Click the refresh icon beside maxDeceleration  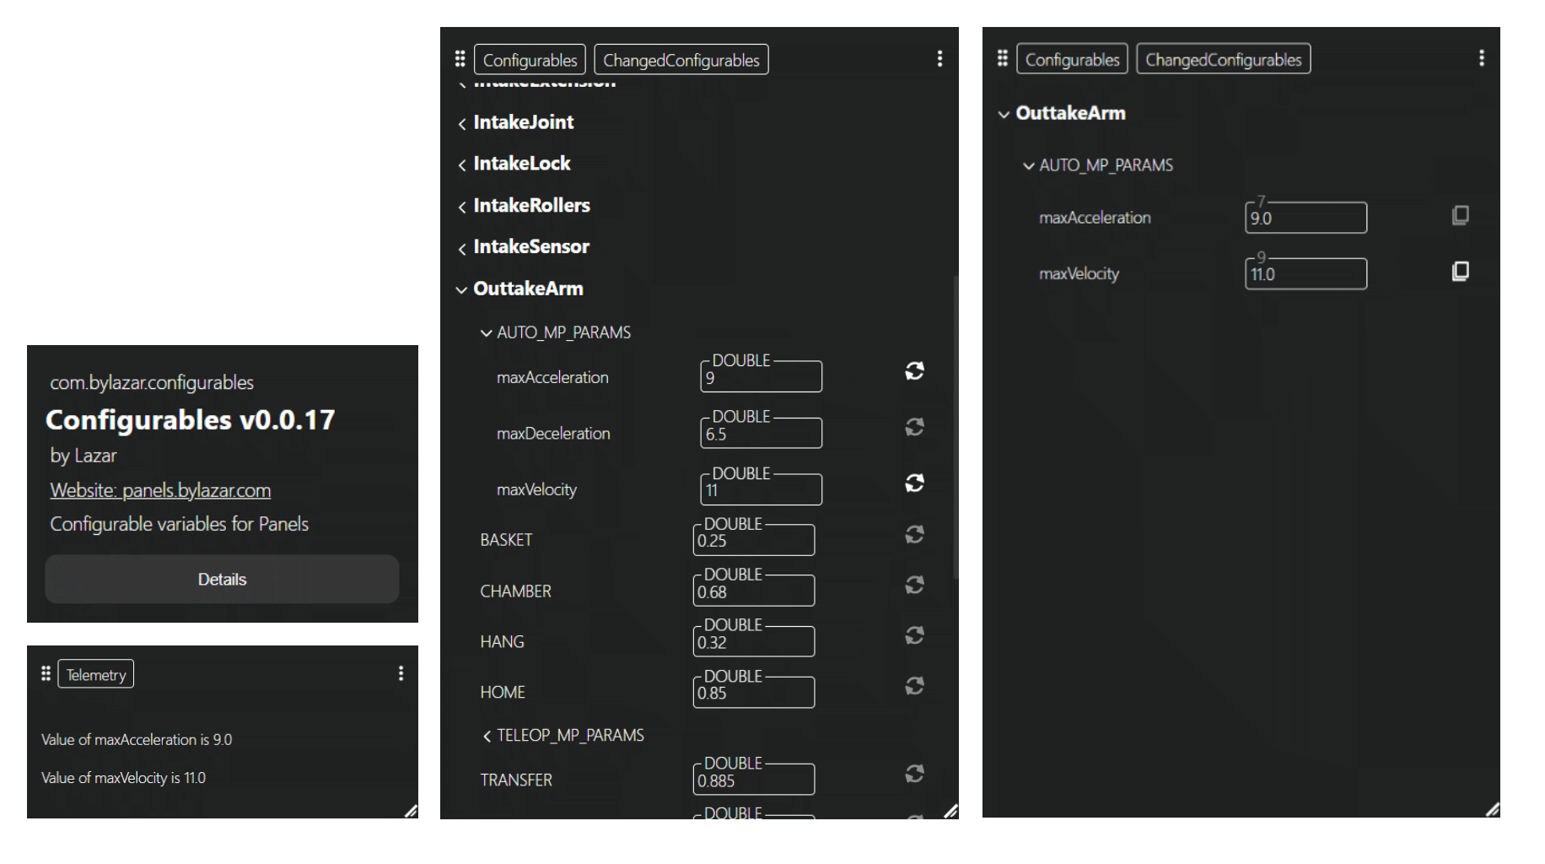pos(914,427)
